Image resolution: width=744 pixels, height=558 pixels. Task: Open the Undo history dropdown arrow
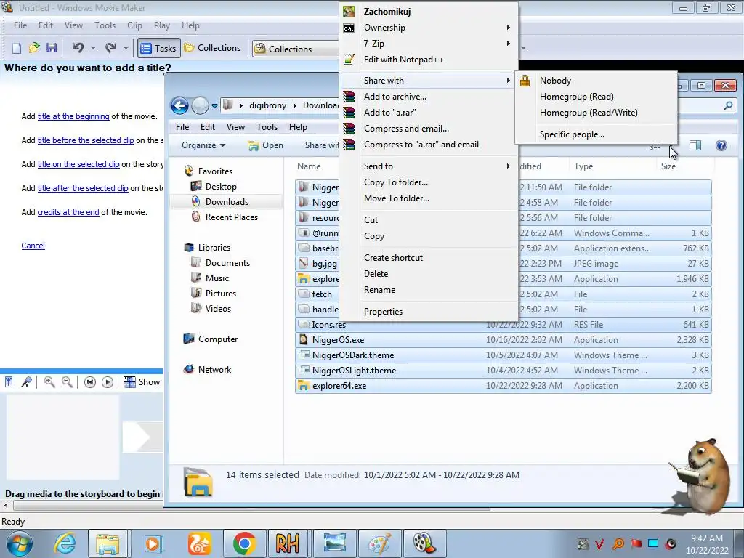click(93, 48)
